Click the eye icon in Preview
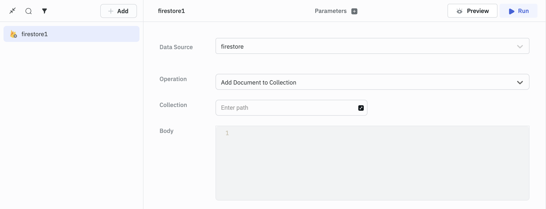546x209 pixels. (x=459, y=11)
